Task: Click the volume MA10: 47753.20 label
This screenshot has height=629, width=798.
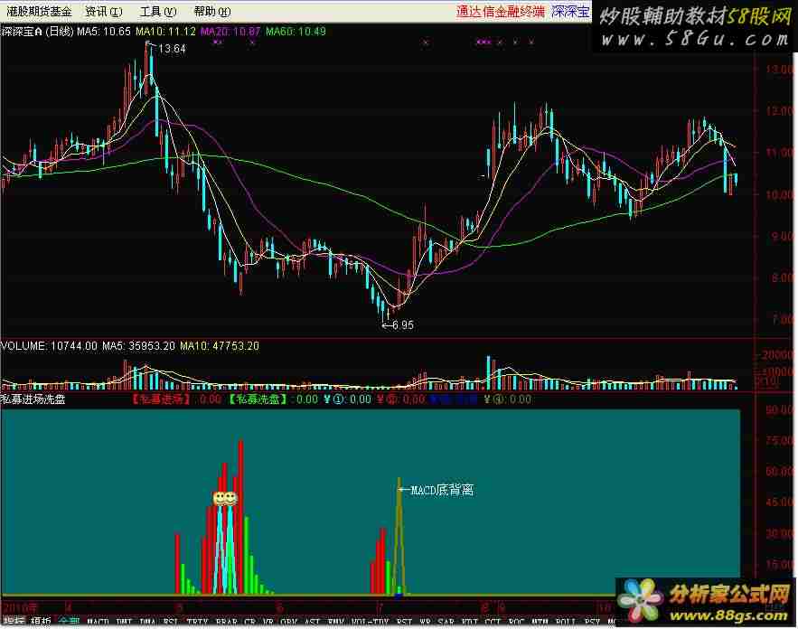Action: coord(220,346)
